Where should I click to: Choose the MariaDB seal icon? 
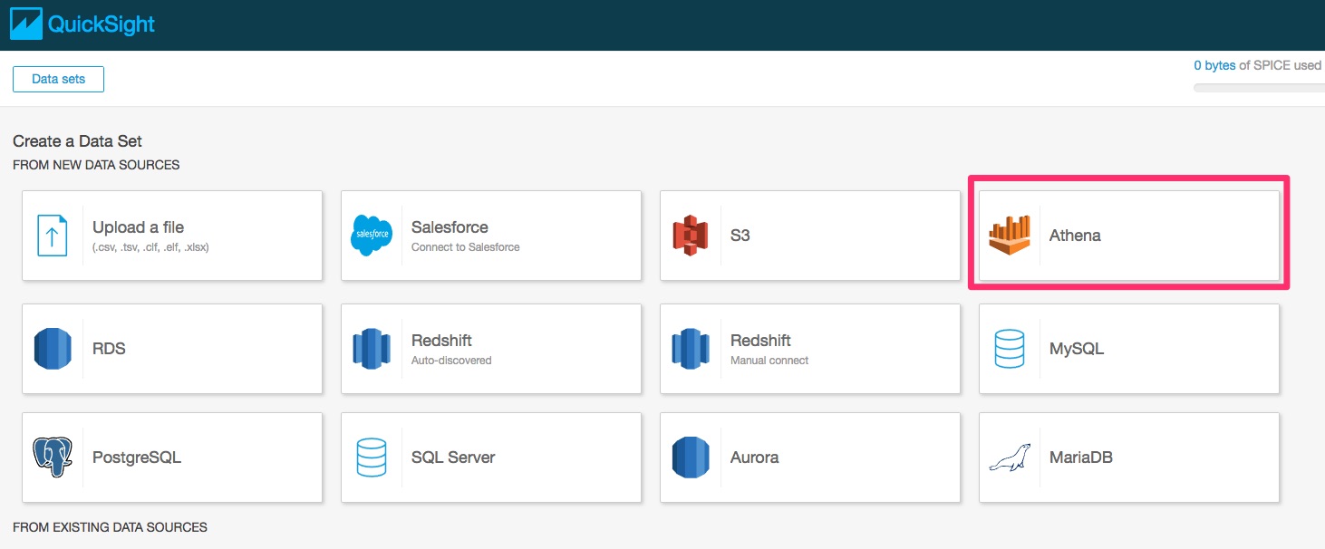1009,457
